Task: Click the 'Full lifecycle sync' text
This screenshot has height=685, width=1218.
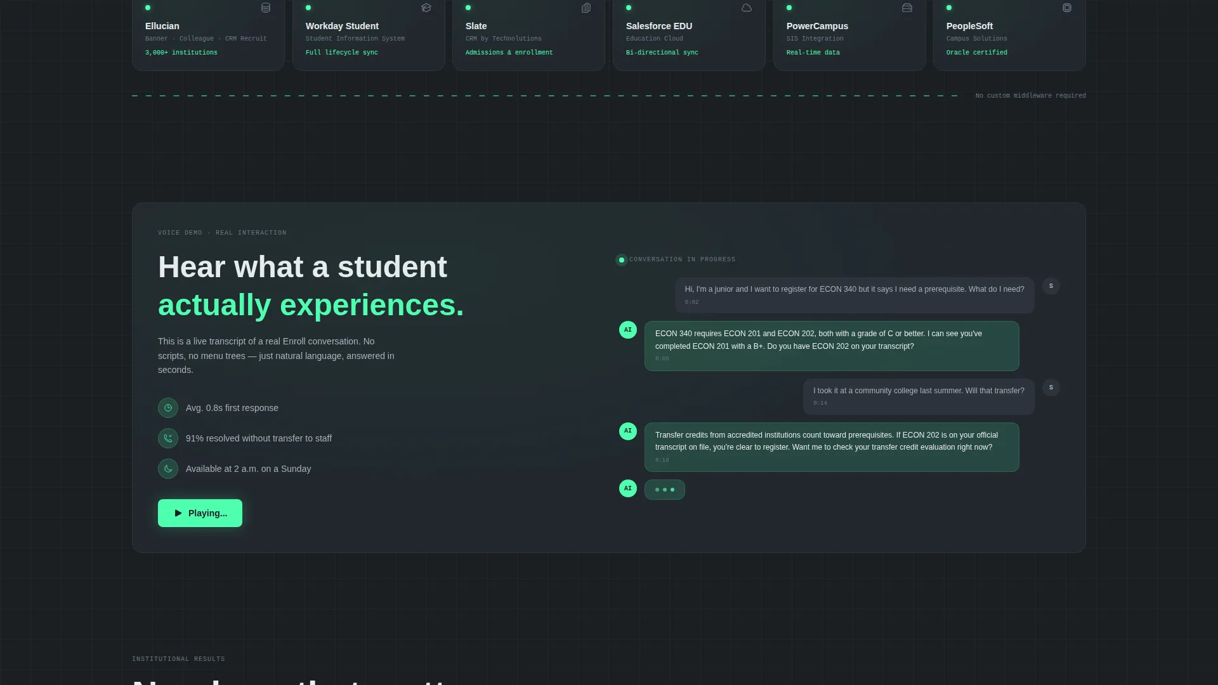Action: 342,53
